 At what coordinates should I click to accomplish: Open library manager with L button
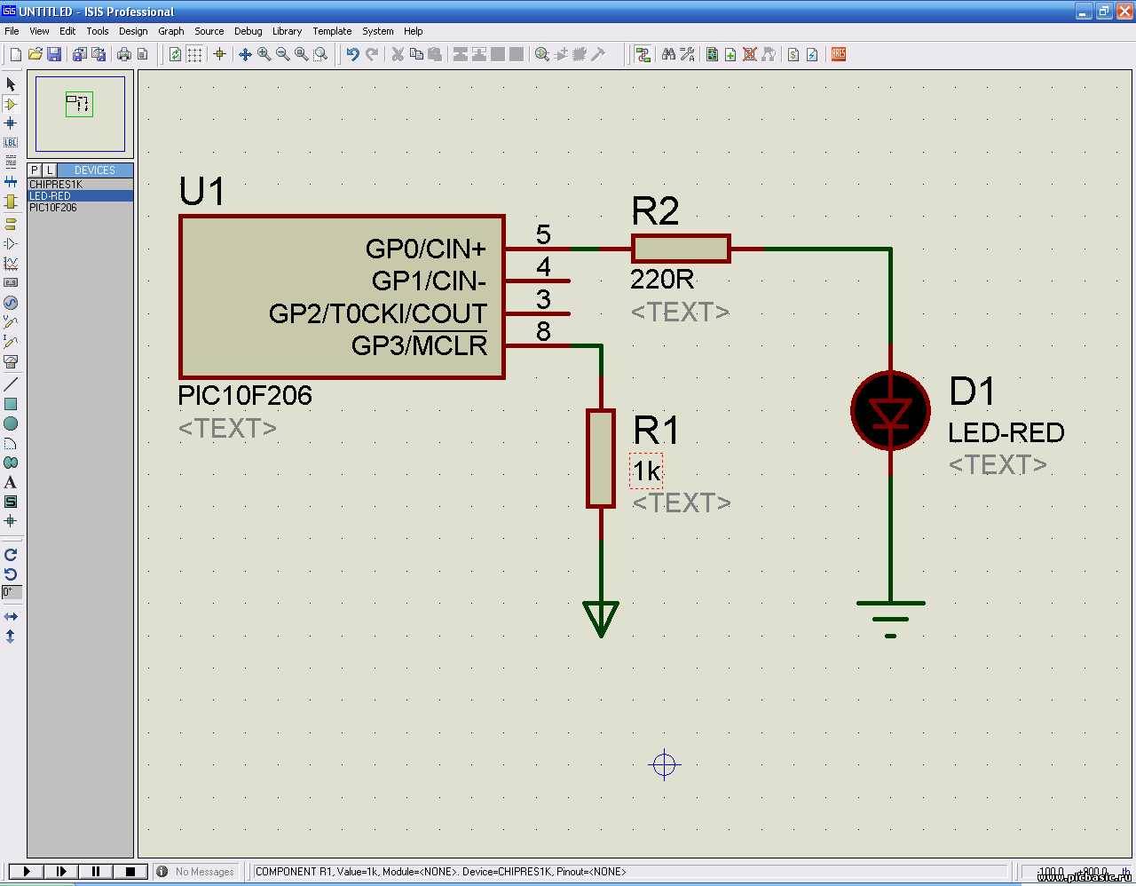click(50, 170)
